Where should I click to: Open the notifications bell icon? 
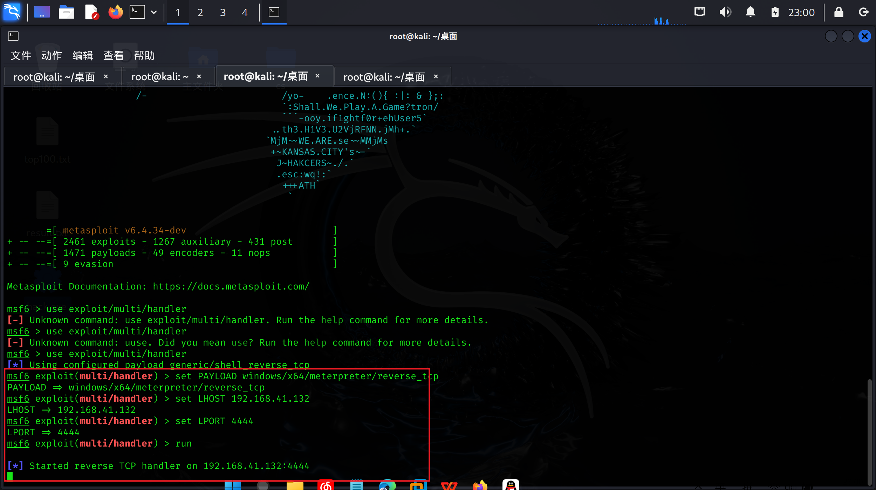(x=750, y=12)
